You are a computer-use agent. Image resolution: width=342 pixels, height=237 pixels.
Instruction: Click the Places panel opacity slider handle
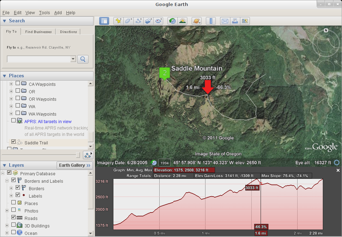78,155
